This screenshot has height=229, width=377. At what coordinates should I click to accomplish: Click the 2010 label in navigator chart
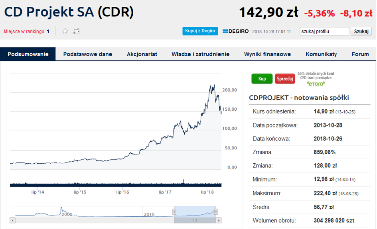[x=149, y=214]
